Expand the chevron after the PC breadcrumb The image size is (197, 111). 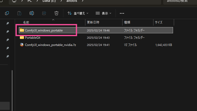[x=37, y=1]
